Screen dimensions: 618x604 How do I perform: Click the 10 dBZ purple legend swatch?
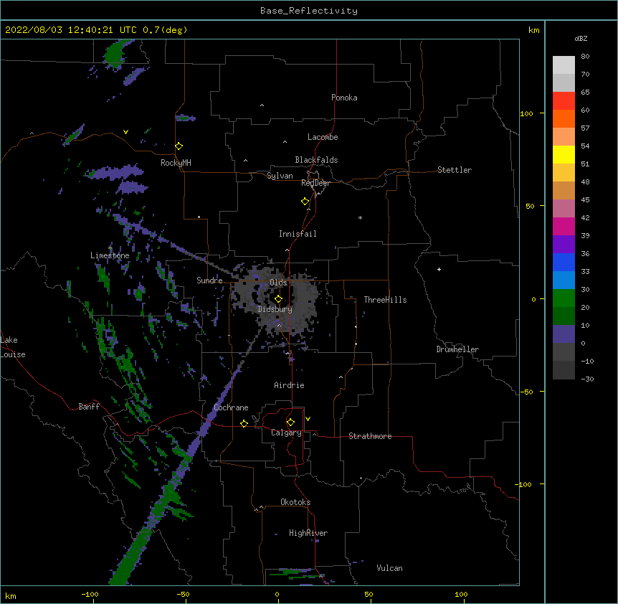click(564, 334)
